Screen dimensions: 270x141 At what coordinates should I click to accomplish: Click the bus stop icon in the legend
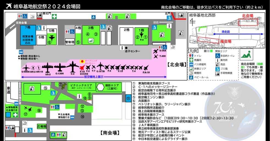pyautogui.click(x=191, y=64)
